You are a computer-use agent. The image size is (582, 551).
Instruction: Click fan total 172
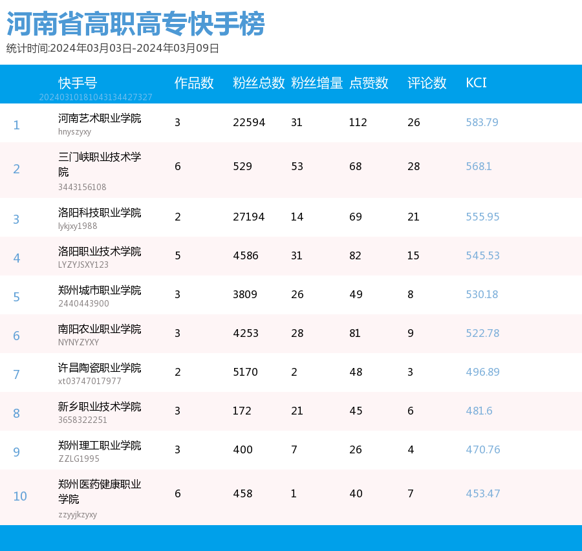242,411
